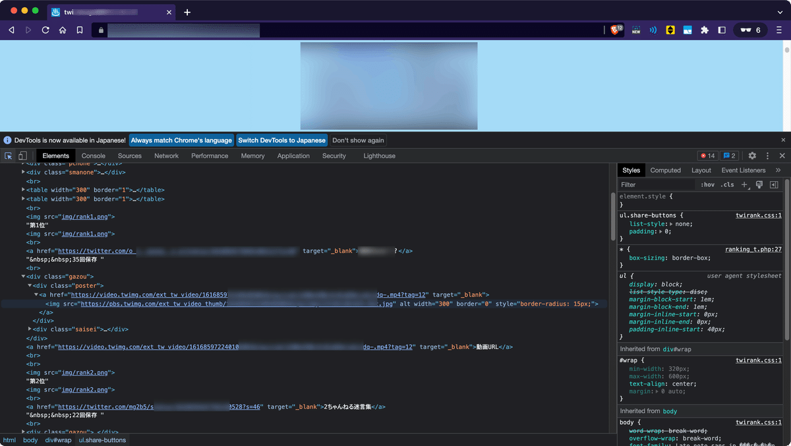Screen dimensions: 791x446
Task: Click the blue sound-waves extension icon
Action: tap(653, 30)
